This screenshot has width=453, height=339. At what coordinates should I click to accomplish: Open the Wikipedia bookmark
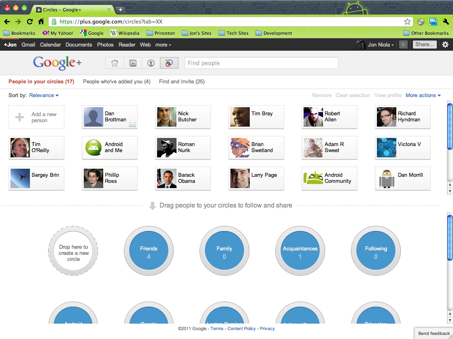click(125, 33)
